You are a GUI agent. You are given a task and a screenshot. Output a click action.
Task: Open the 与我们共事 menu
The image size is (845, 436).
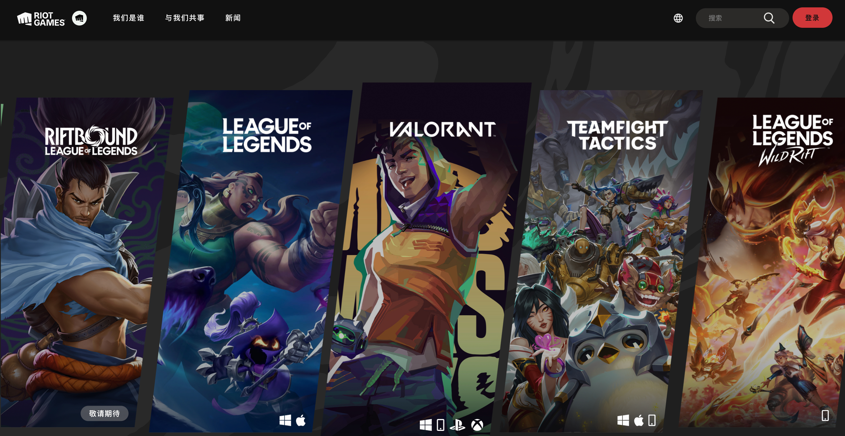pos(185,18)
